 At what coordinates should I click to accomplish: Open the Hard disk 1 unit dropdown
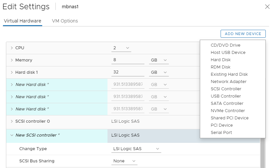click(x=159, y=72)
